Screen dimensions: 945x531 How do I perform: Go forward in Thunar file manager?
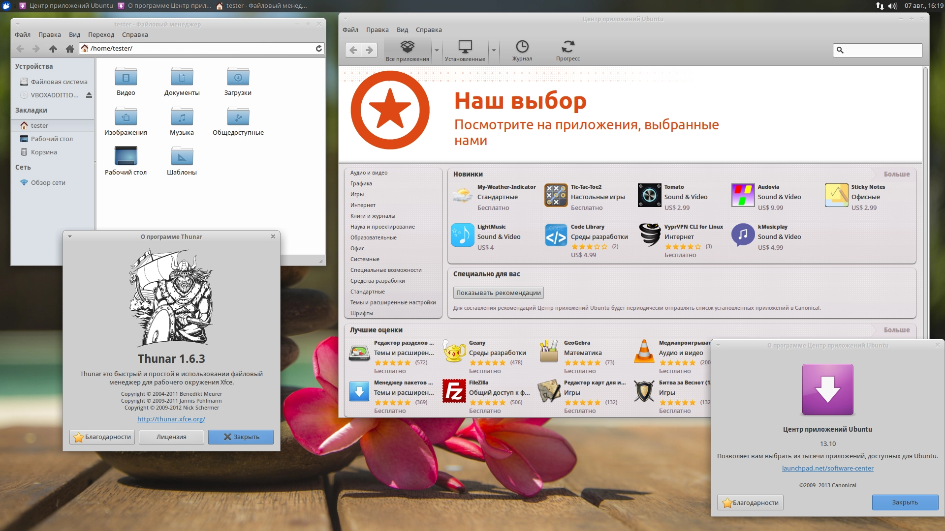coord(36,49)
